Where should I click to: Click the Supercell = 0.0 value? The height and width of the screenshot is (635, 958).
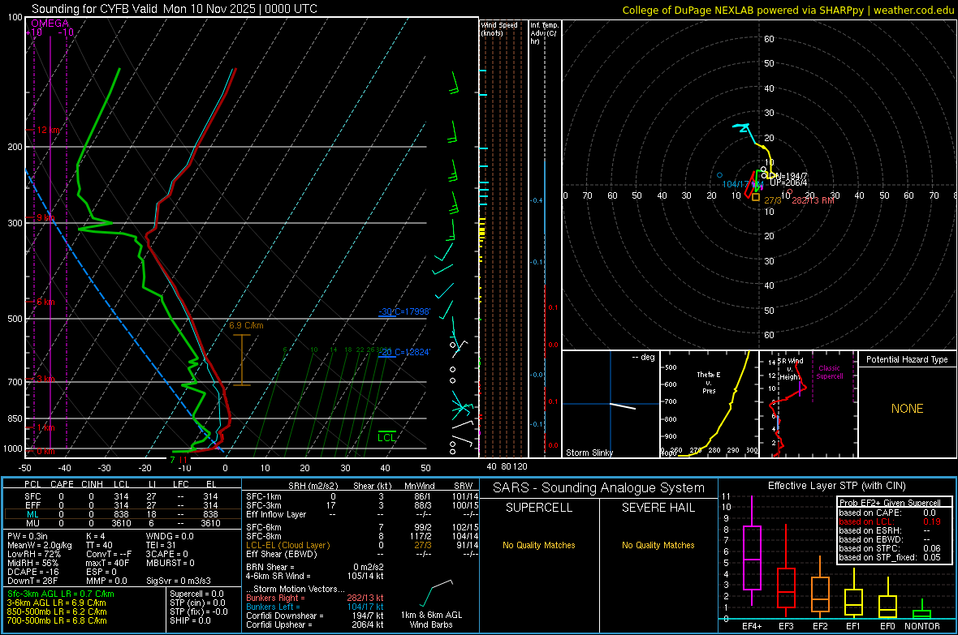[x=196, y=594]
